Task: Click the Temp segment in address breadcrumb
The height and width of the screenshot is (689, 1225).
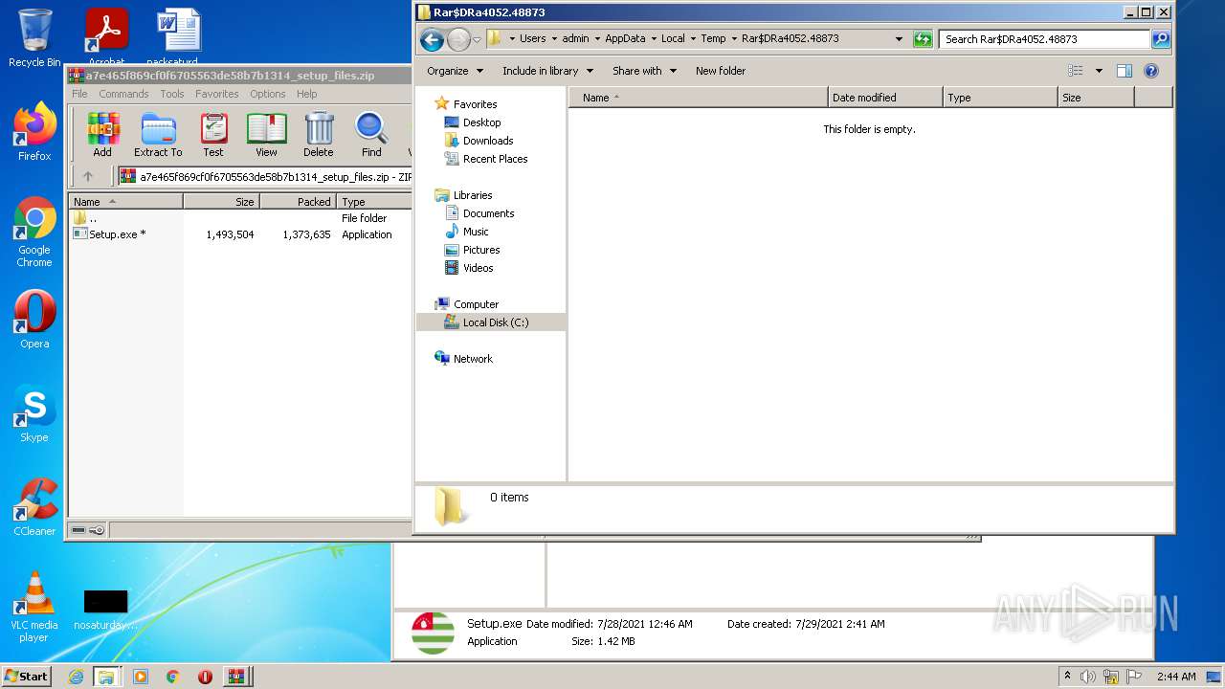Action: click(x=713, y=39)
